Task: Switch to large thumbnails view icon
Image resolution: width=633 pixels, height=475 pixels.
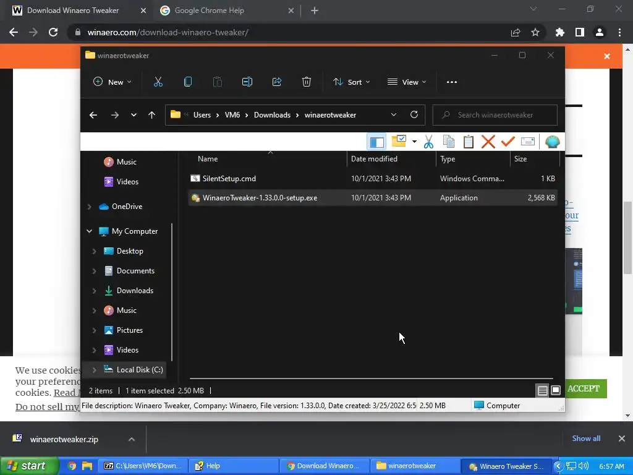Action: point(556,391)
